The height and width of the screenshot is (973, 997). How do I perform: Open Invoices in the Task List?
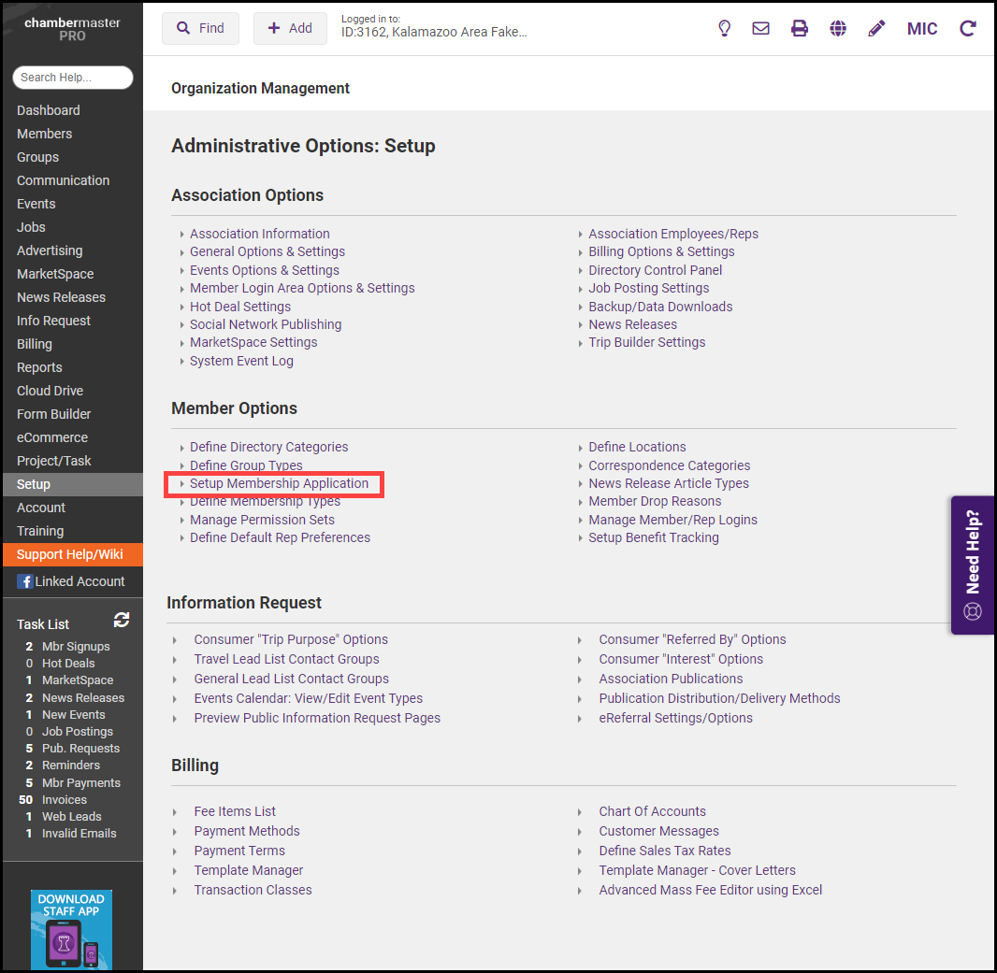pos(65,799)
